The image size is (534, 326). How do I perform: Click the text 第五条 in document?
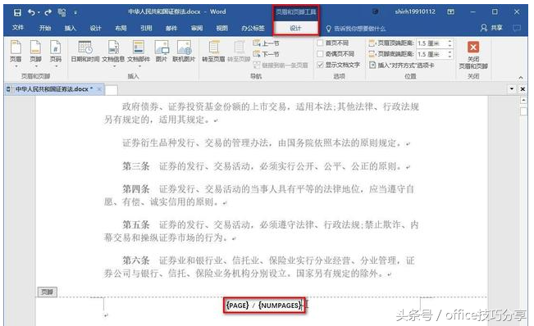click(136, 225)
